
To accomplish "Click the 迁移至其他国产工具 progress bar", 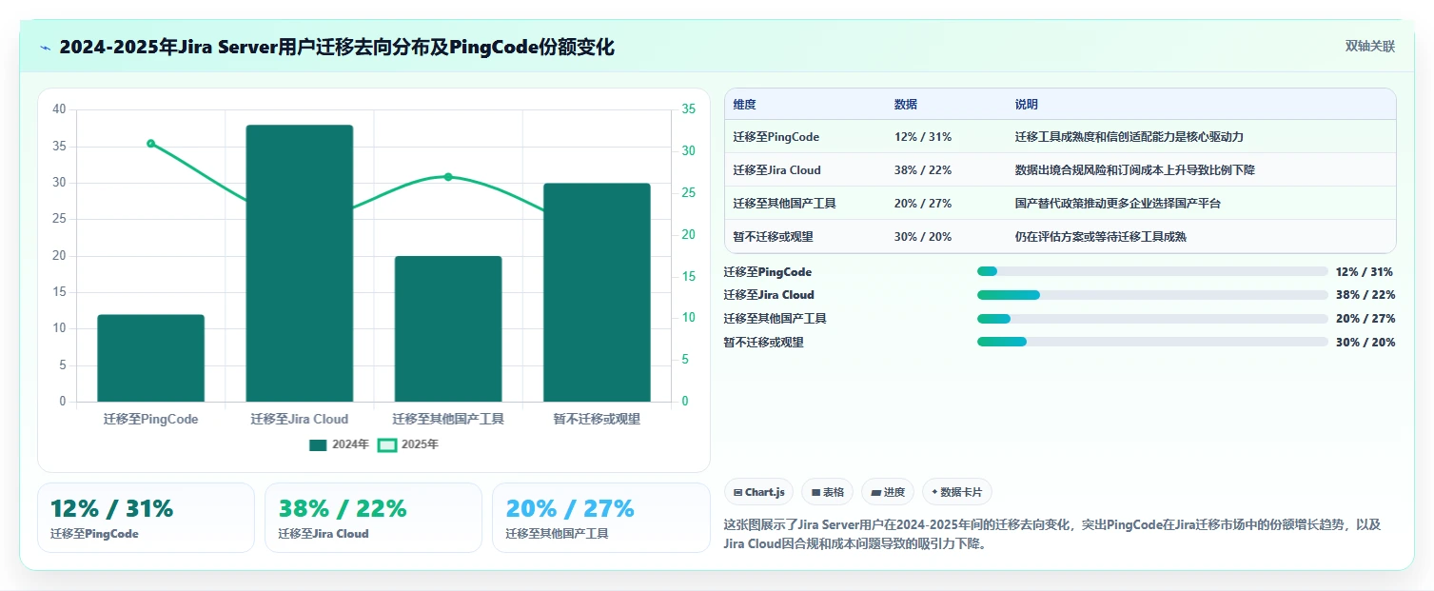I will [1152, 319].
